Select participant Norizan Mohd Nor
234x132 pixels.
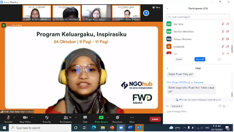[198, 32]
